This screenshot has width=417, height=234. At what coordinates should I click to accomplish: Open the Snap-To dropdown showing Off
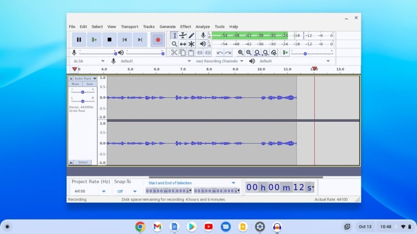tap(126, 191)
